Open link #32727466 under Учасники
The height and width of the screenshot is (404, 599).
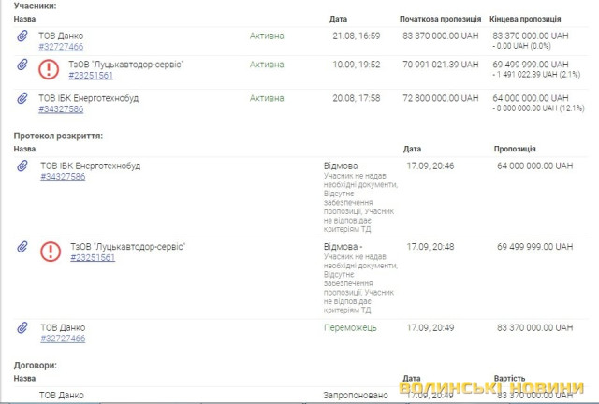point(61,47)
